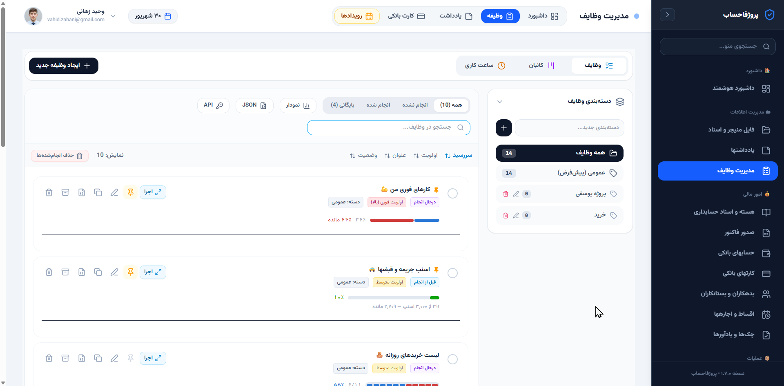Switch to ساعت کاری tab
The height and width of the screenshot is (386, 784).
(485, 66)
